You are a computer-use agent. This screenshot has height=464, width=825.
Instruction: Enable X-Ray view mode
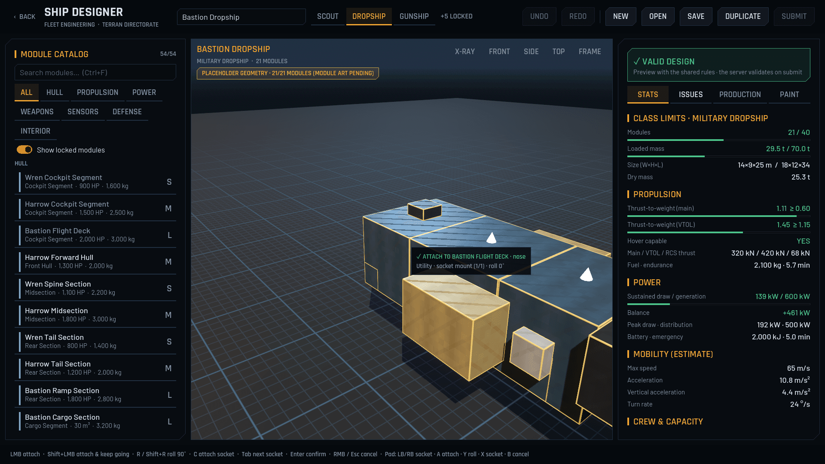pyautogui.click(x=464, y=52)
